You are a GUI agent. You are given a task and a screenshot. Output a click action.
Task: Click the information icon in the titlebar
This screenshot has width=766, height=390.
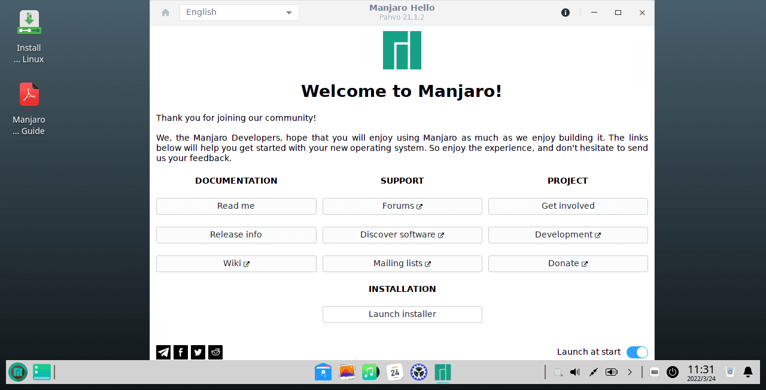[x=565, y=12]
